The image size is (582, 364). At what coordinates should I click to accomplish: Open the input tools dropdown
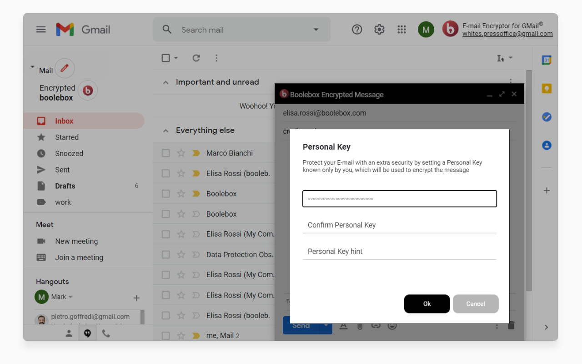[505, 58]
